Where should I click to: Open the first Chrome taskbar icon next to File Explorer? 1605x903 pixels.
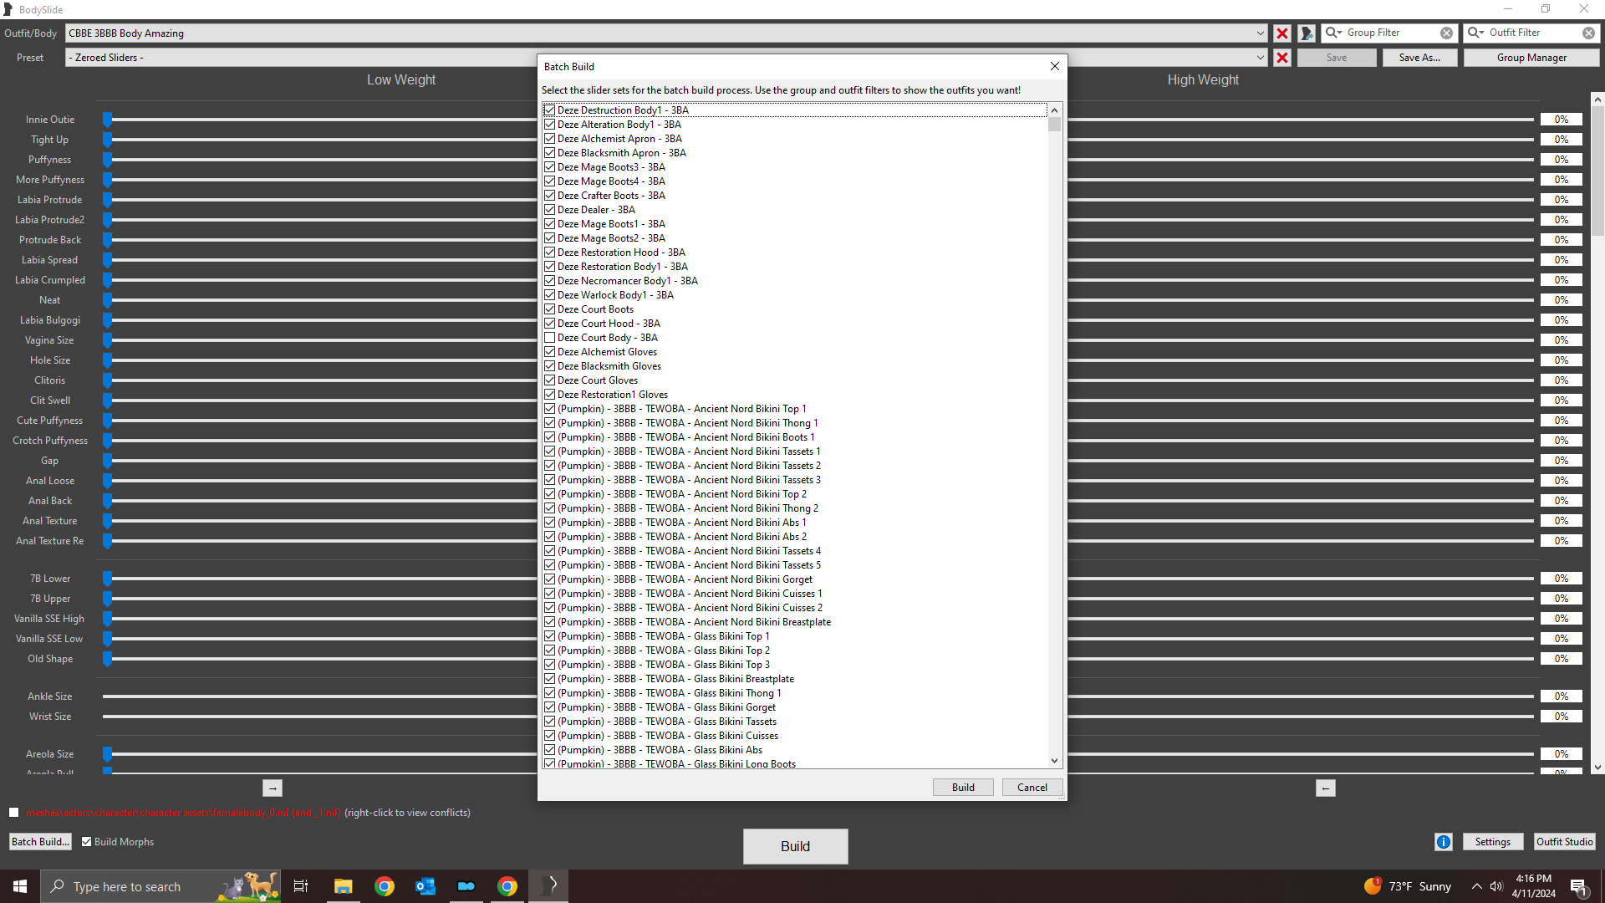[x=385, y=886]
